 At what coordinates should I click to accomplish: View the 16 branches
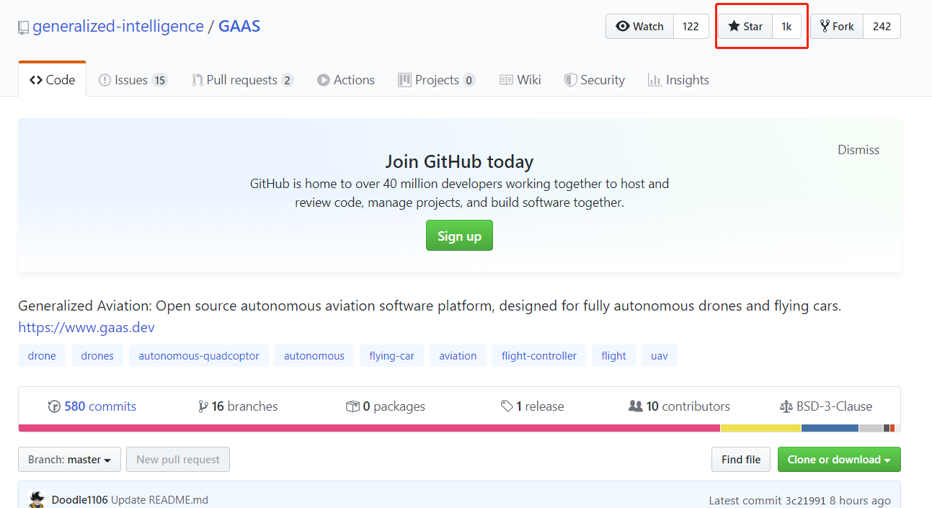(x=238, y=406)
